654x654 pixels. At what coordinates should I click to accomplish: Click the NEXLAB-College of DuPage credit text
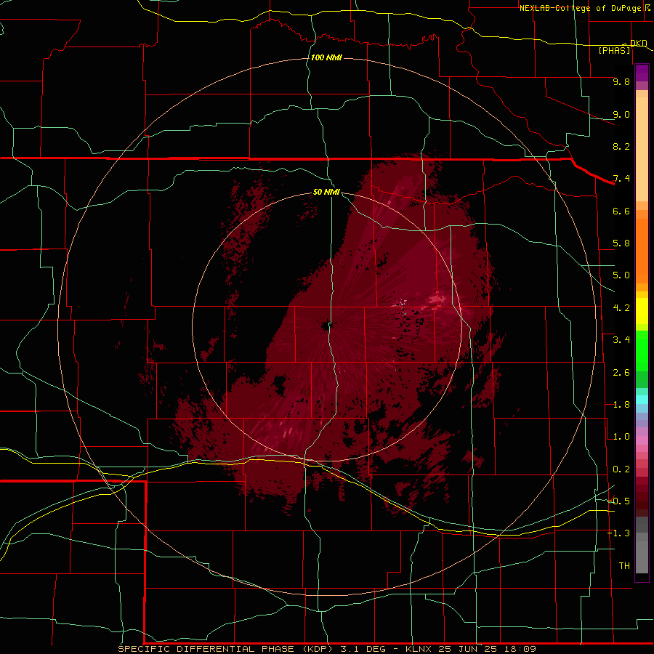(x=580, y=8)
